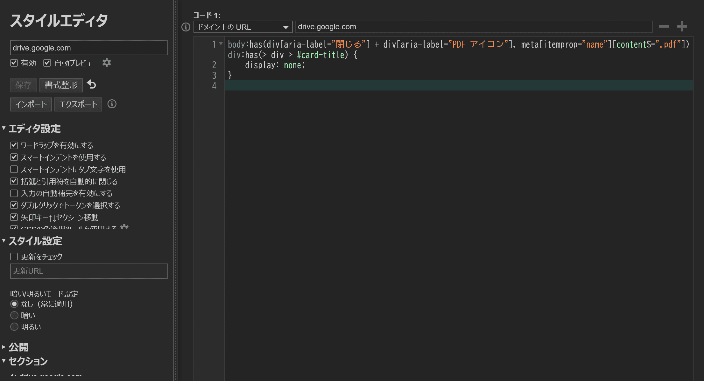The image size is (704, 381).
Task: Click the info icon left of URL dropdown
Action: (x=186, y=27)
